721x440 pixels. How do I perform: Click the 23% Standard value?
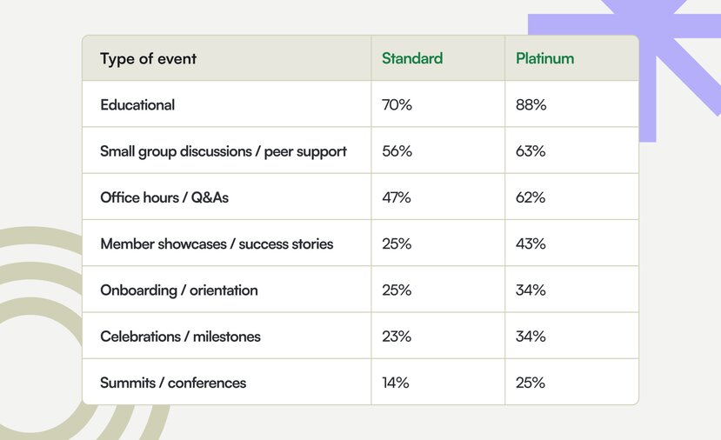tap(397, 337)
